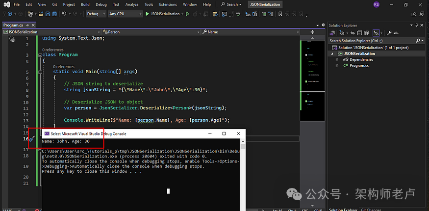Click the editor settings gear icon
Image resolution: width=429 pixels, height=211 pixels.
click(324, 25)
